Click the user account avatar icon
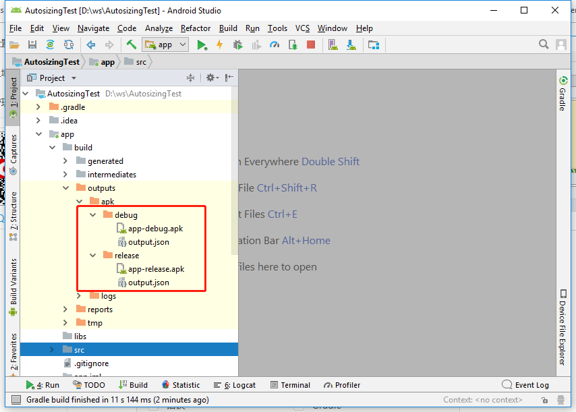This screenshot has width=576, height=412. [561, 45]
